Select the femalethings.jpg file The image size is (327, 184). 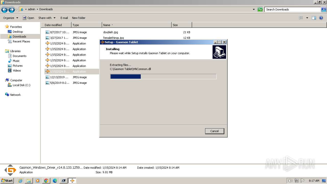[113, 38]
